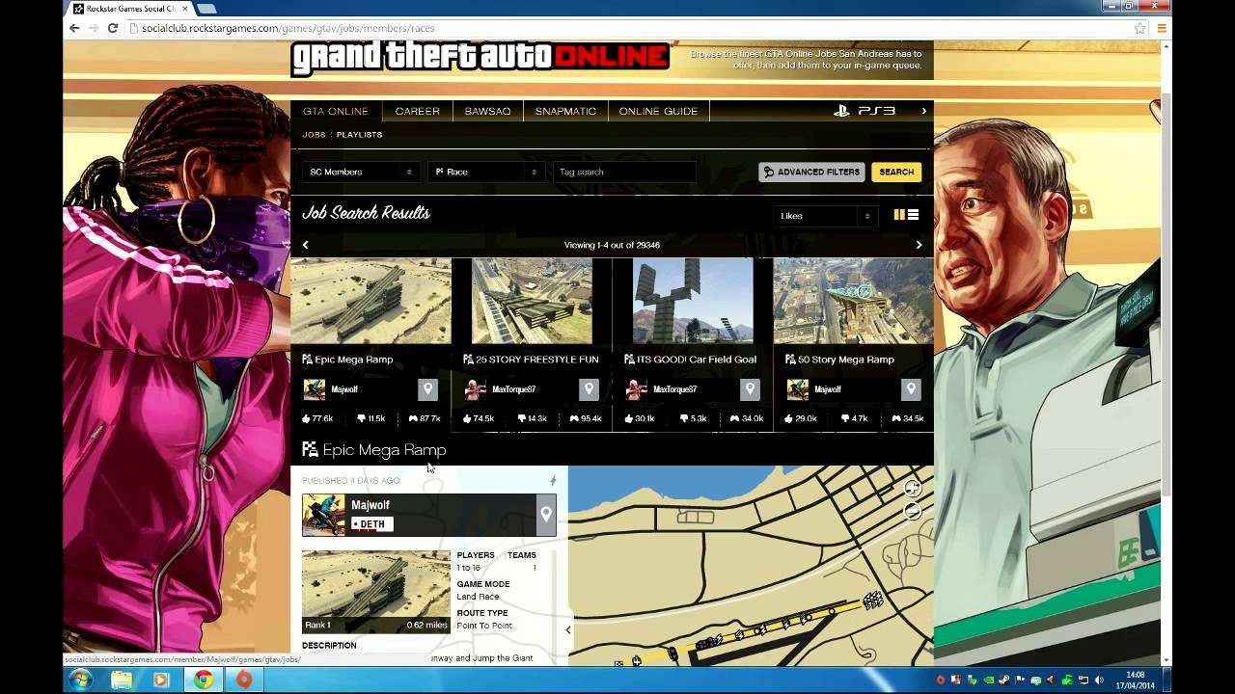Click the Epic Mega Ramp detail preview image
The width and height of the screenshot is (1235, 694).
coord(375,591)
